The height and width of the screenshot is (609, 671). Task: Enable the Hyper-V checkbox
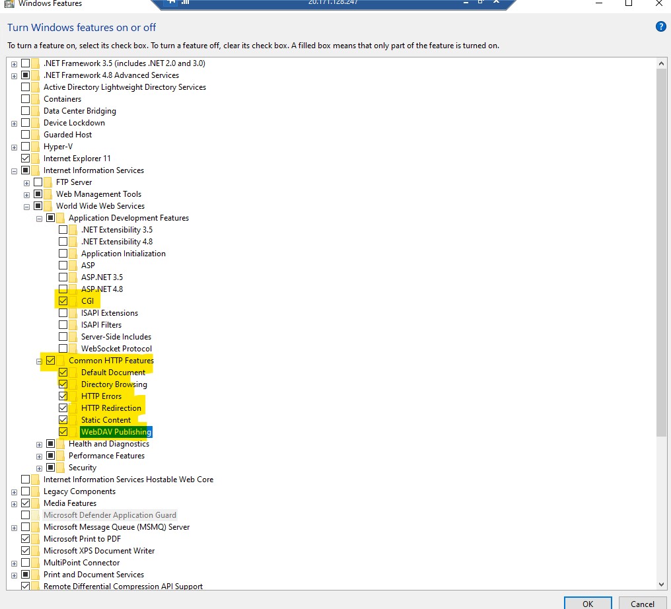(25, 147)
